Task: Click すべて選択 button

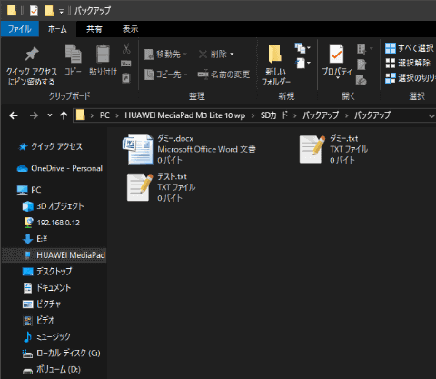Action: coord(410,48)
